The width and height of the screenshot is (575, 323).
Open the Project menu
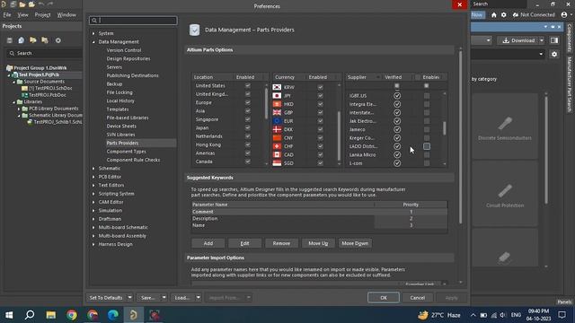[x=42, y=14]
